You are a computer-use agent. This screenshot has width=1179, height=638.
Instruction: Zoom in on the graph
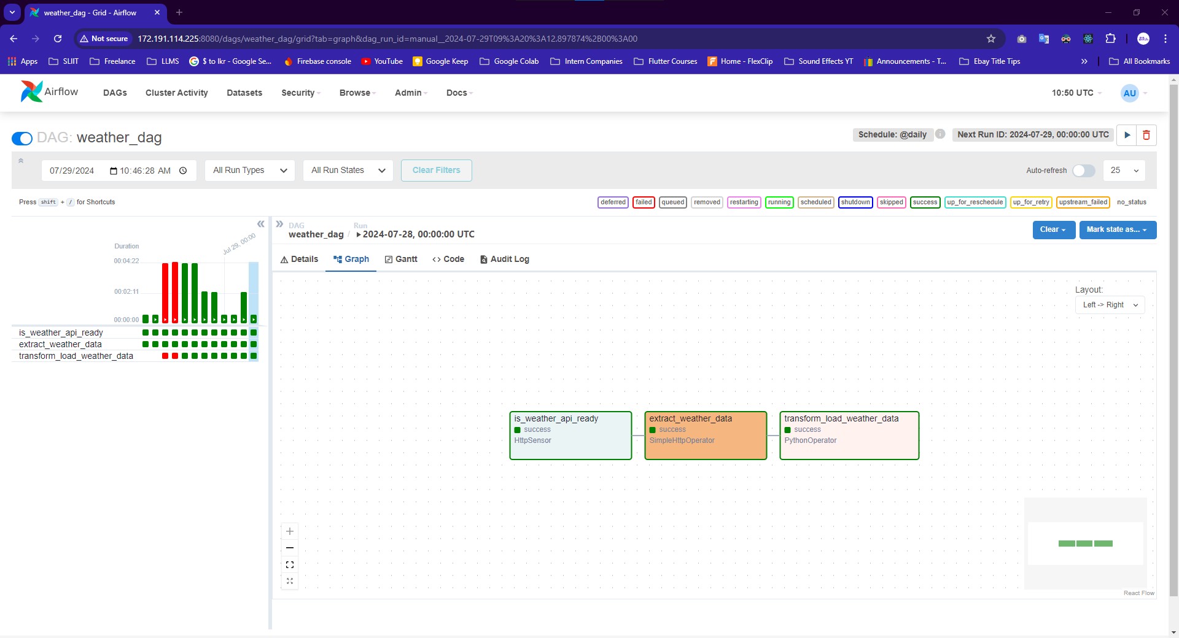click(x=290, y=531)
